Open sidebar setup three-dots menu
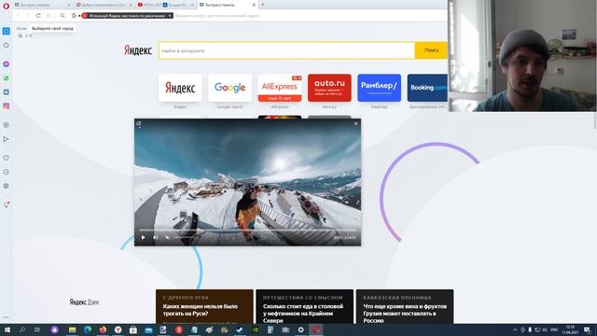The width and height of the screenshot is (597, 336). click(7, 317)
